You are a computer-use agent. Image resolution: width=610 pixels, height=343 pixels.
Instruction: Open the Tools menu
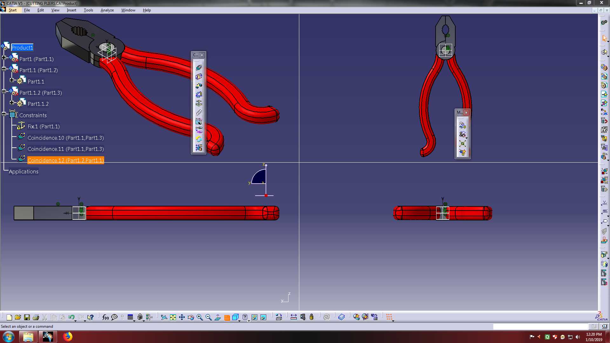click(x=88, y=10)
